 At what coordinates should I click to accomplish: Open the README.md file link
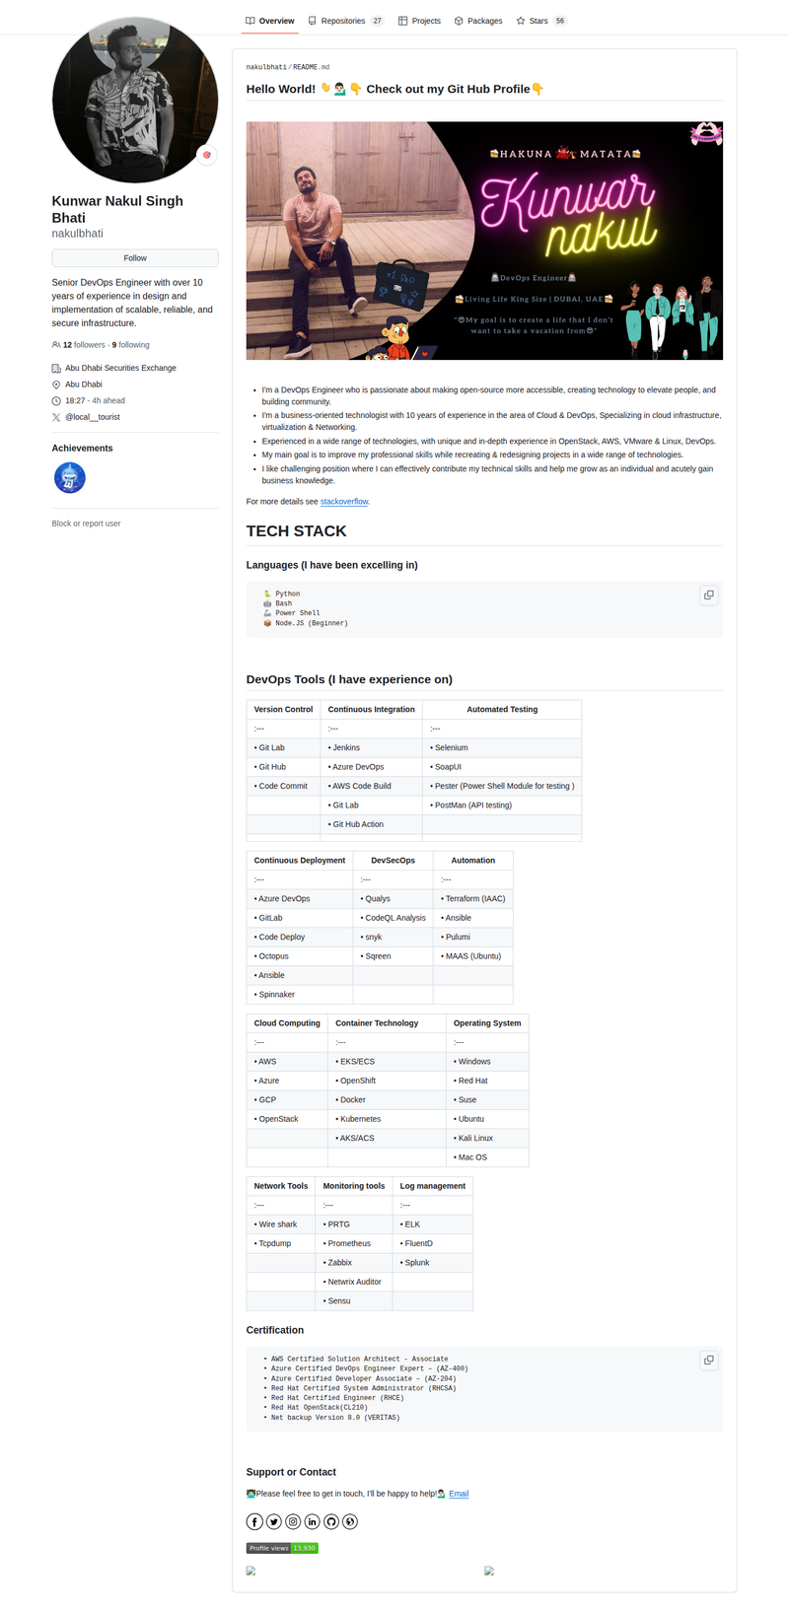tap(312, 67)
